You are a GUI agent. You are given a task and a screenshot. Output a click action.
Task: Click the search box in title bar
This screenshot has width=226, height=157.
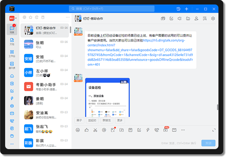pyautogui.click(x=112, y=9)
